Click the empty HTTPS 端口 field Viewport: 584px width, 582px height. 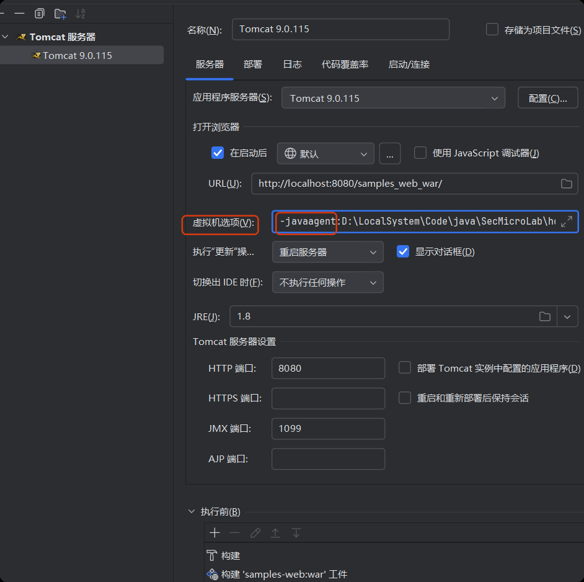coord(328,398)
